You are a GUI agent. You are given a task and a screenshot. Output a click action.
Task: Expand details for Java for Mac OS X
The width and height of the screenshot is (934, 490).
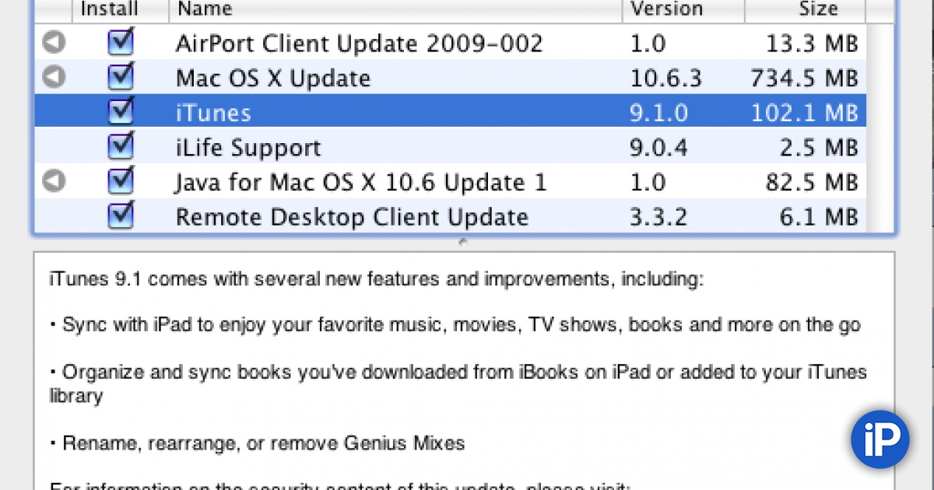point(53,181)
